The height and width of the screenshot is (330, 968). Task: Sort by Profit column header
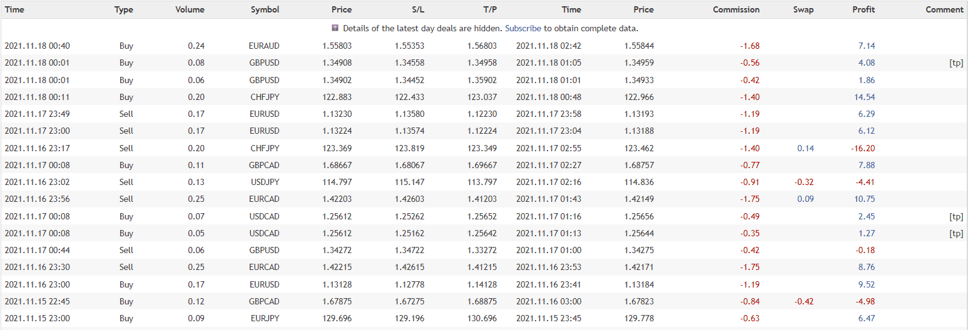(864, 9)
